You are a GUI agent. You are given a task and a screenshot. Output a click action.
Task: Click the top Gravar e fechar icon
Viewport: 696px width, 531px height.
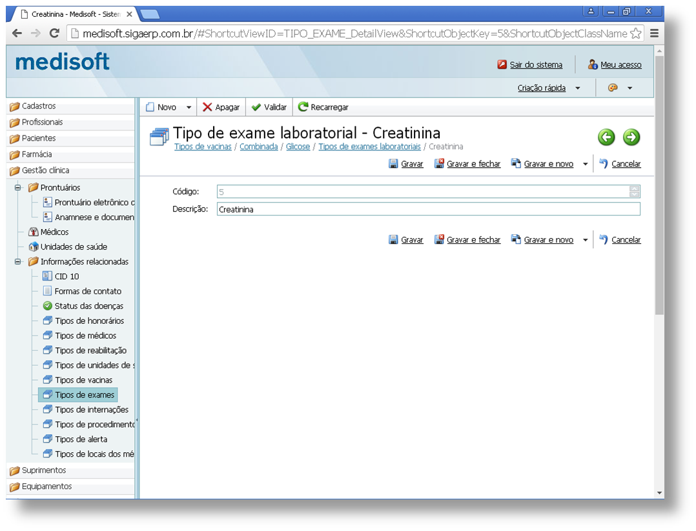point(439,164)
